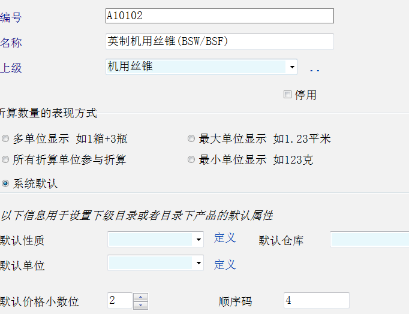Expand the 默认单位 dropdown arrow
Screen dimensions: 409x314
pyautogui.click(x=199, y=263)
